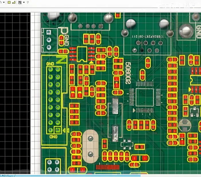The width and height of the screenshot is (201, 177).
Task: Click the grid settings icon in toolbar
Action: pos(20,2)
